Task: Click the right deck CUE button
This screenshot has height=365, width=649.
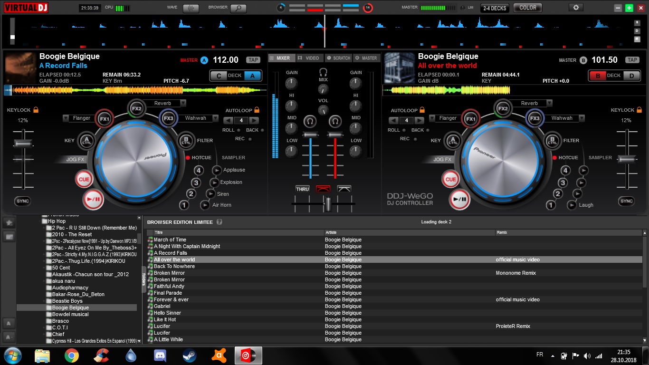Action: (450, 179)
